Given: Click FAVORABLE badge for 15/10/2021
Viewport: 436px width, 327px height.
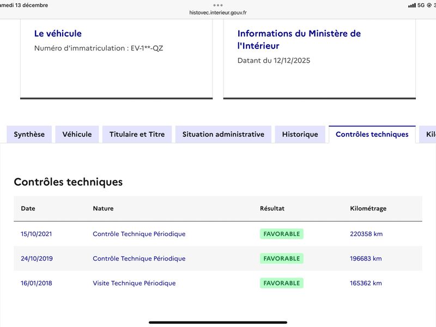Looking at the screenshot, I should (x=282, y=234).
